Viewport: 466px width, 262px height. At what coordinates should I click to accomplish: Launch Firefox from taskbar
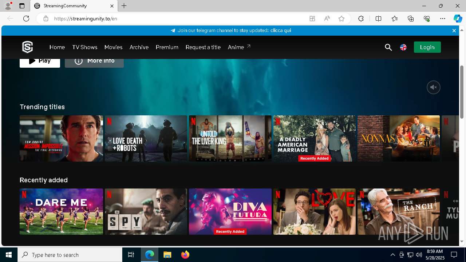point(185,255)
